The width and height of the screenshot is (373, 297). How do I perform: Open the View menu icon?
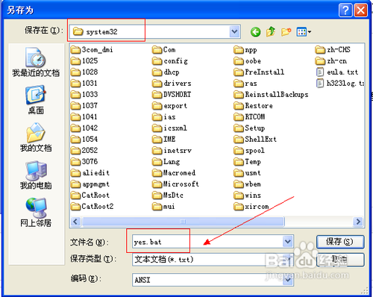[x=304, y=32]
